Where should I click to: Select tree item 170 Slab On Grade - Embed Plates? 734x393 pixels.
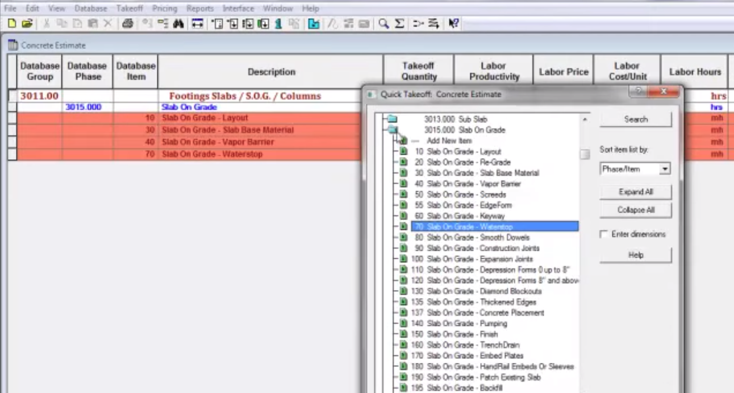coord(467,356)
